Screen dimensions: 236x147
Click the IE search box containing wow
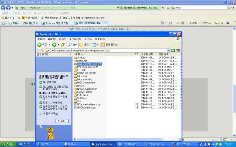pos(200,8)
